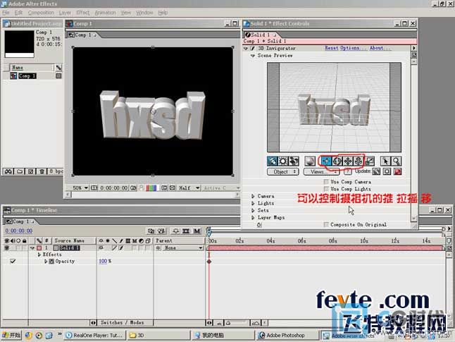Expand the Lights property group
The width and height of the screenshot is (455, 342).
253,203
